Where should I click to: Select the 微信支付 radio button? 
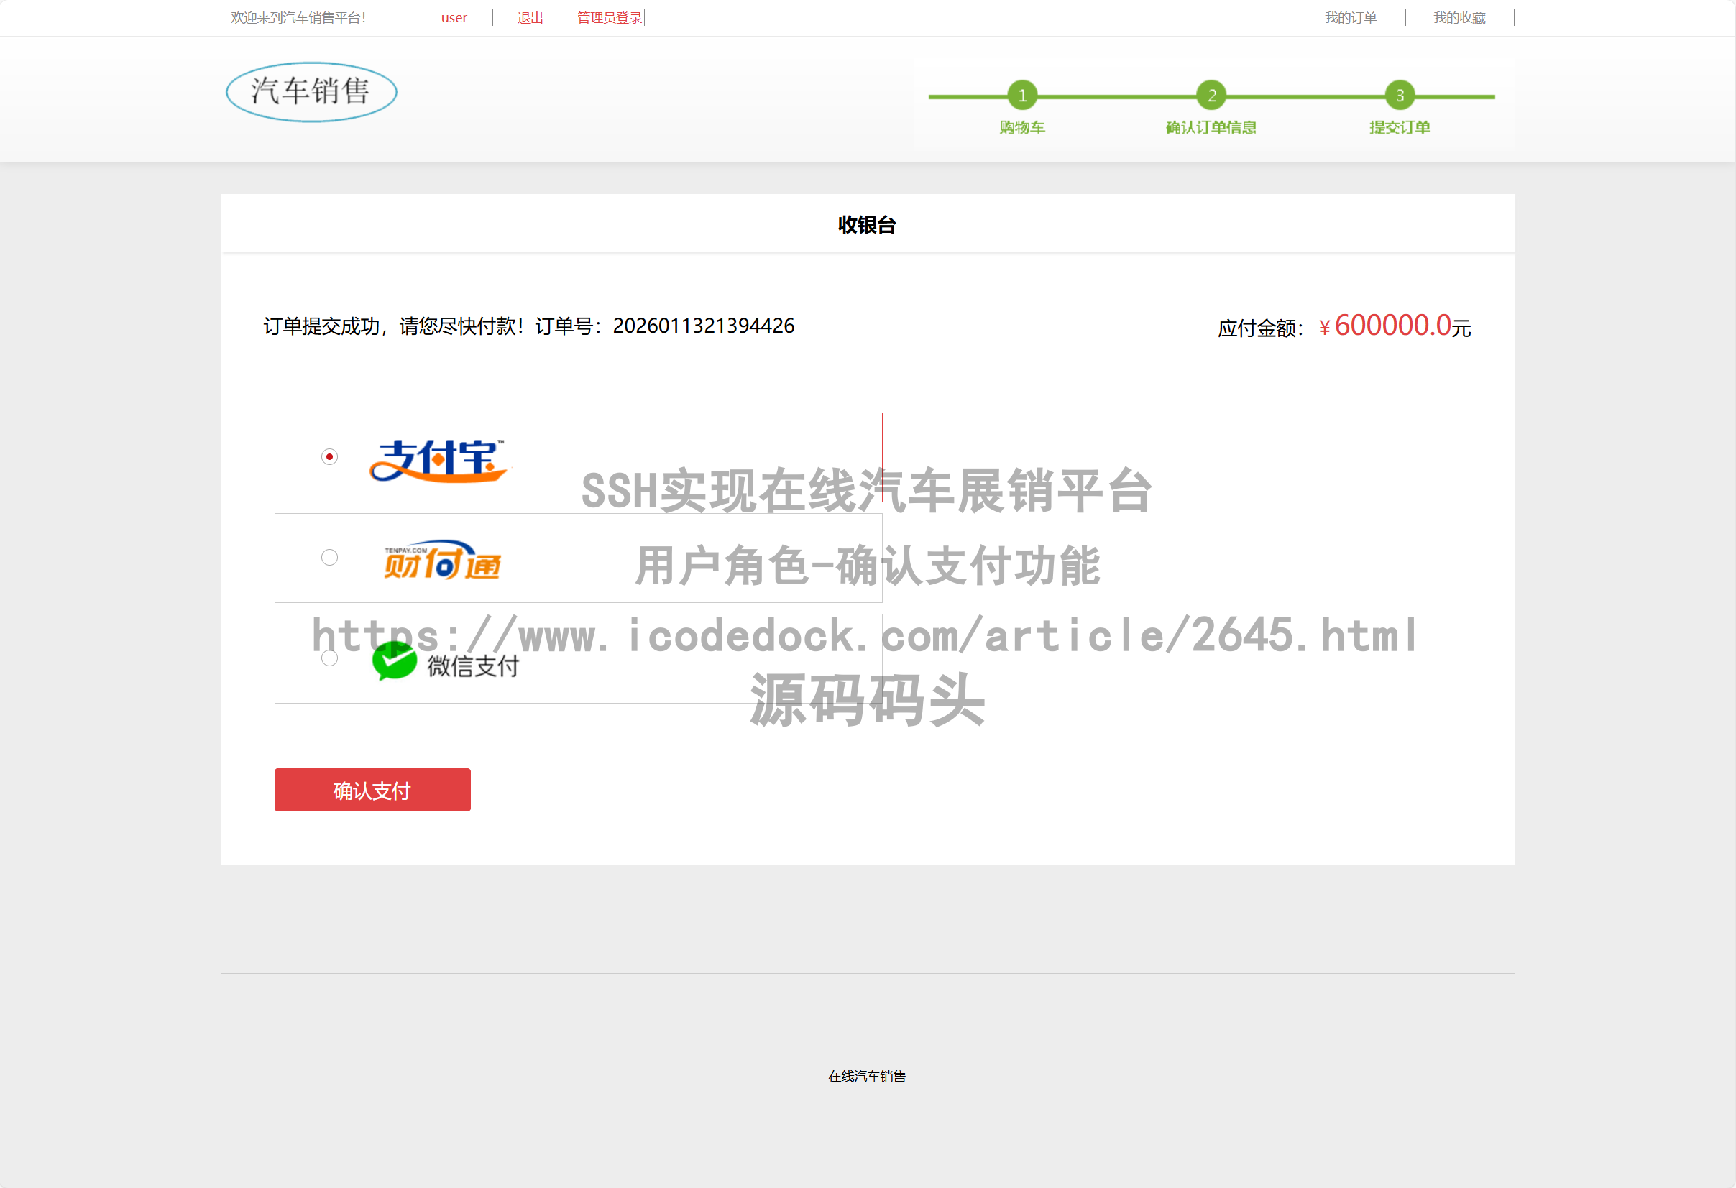click(x=329, y=658)
